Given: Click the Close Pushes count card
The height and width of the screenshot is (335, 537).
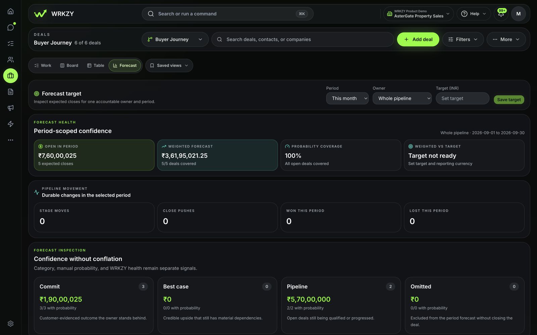Looking at the screenshot, I should coord(217,217).
